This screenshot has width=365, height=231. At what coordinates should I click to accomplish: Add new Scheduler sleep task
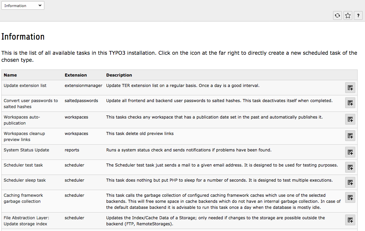[350, 182]
